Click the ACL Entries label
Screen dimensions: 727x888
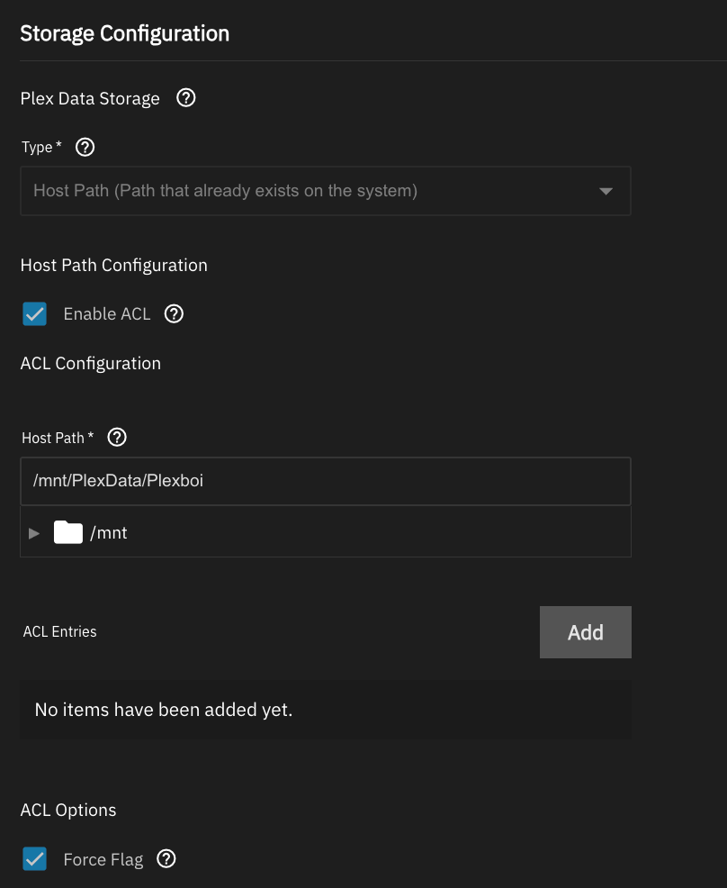tap(60, 631)
